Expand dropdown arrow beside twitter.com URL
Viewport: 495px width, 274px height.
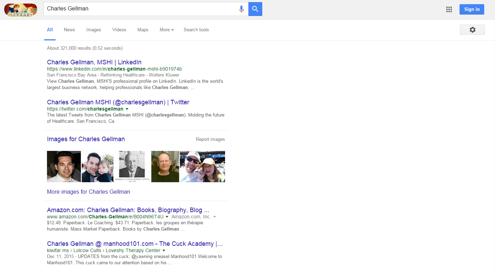coord(127,109)
